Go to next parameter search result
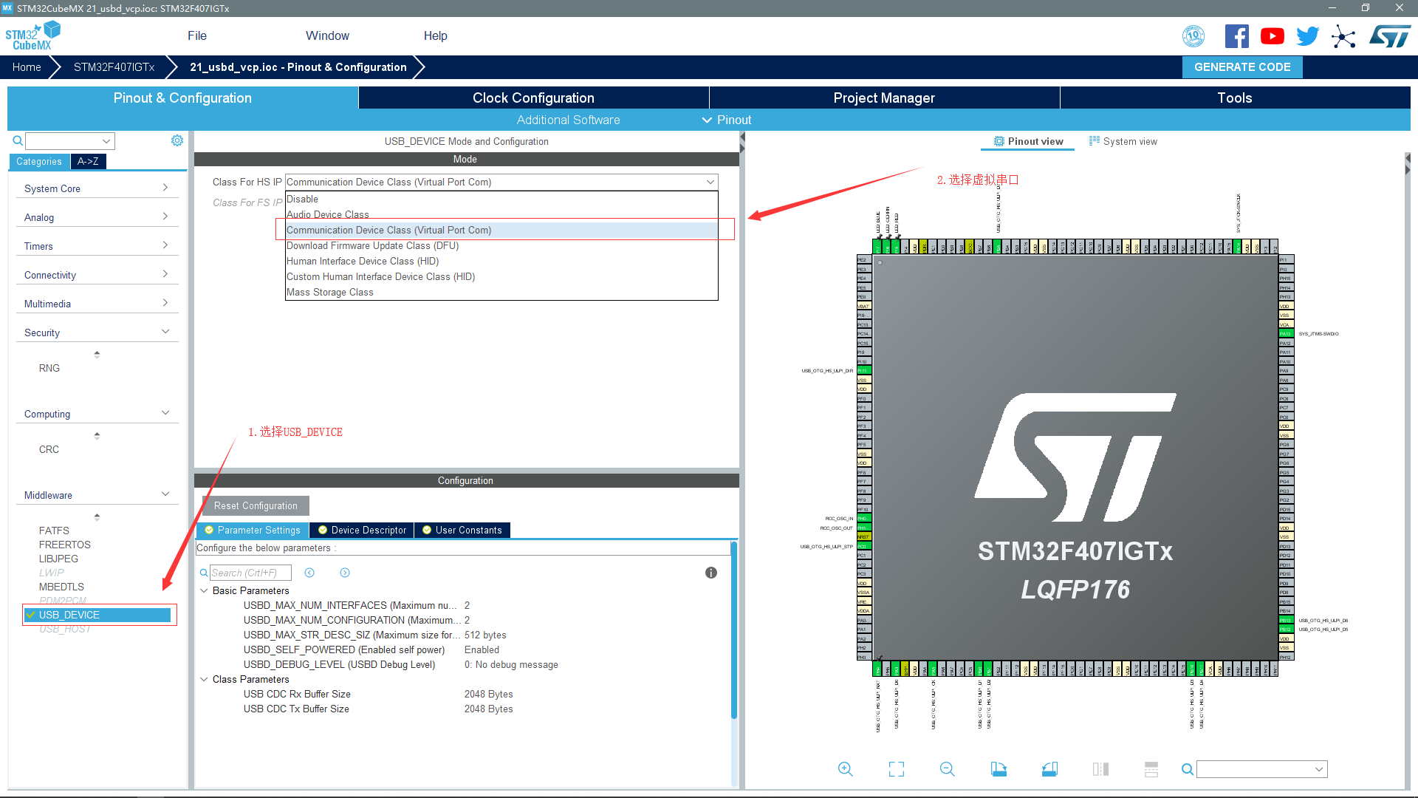Screen dimensions: 1418x798 pyautogui.click(x=345, y=573)
